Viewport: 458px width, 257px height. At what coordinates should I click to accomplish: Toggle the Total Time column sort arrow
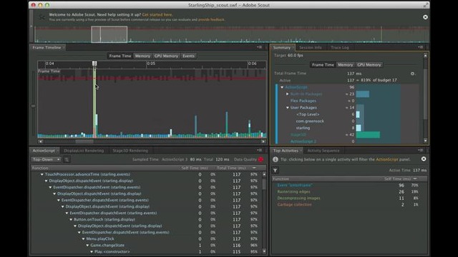click(x=254, y=168)
